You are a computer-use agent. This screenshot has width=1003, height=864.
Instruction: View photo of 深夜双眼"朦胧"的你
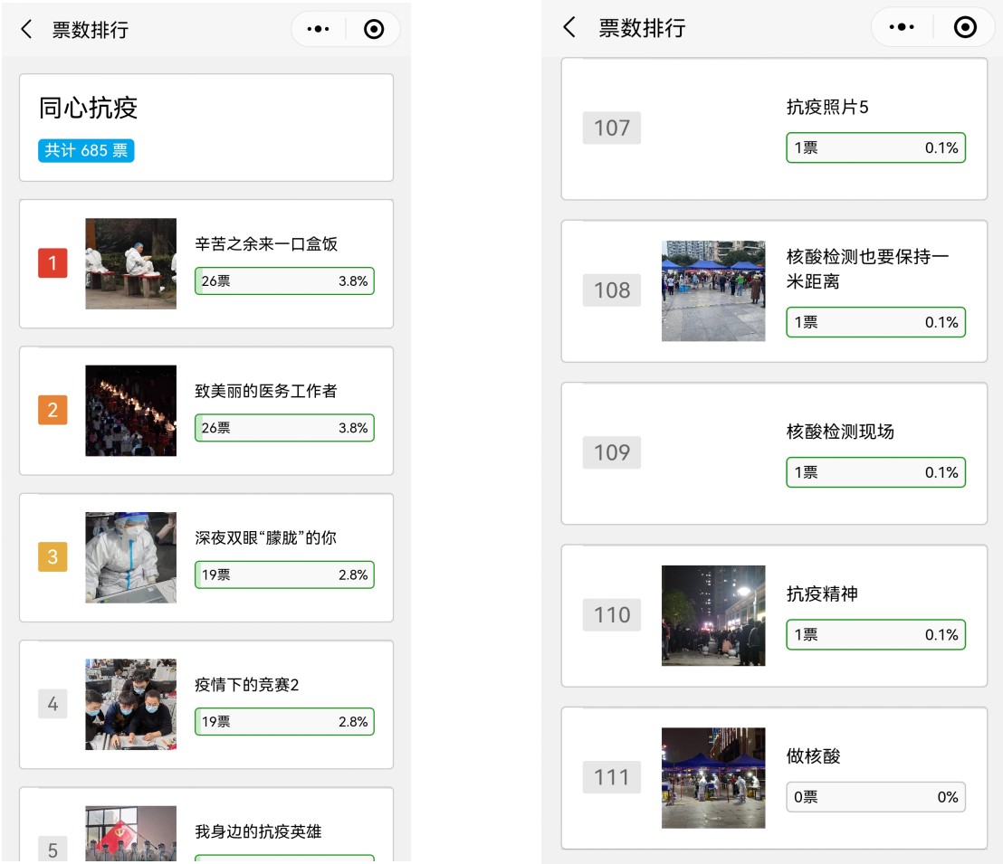[131, 556]
